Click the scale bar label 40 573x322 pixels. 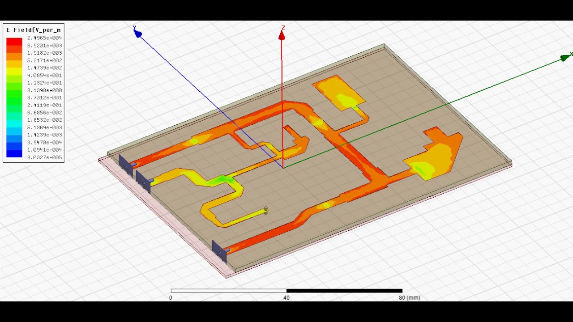tap(286, 298)
